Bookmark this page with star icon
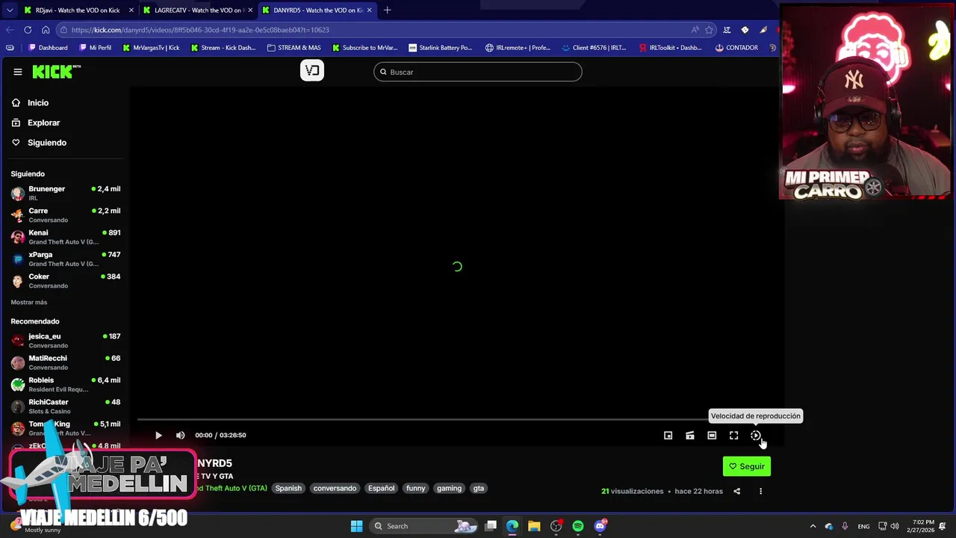Screen dimensions: 956x538 pyautogui.click(x=709, y=30)
